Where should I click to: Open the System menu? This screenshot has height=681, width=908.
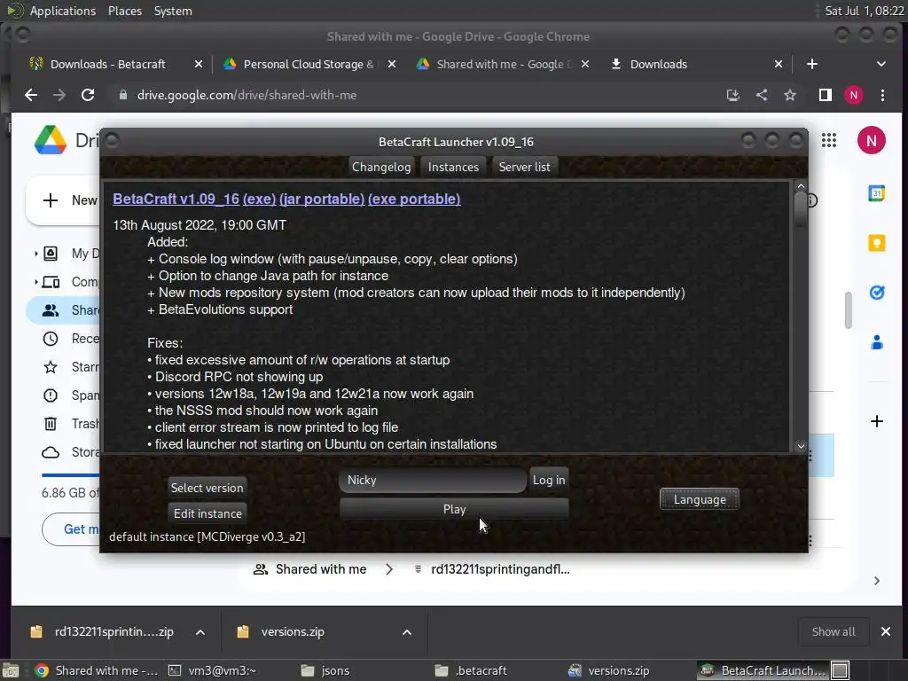(x=173, y=11)
